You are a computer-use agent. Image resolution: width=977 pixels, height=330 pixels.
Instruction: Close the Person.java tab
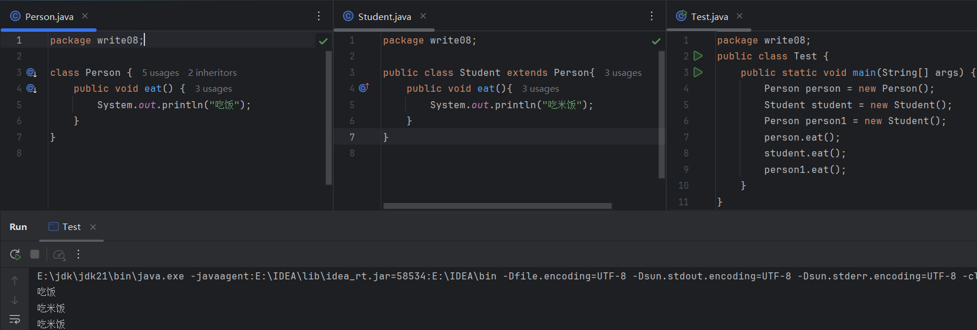[x=85, y=16]
